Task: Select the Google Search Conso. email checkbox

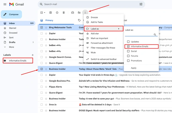Action: (x=42, y=57)
